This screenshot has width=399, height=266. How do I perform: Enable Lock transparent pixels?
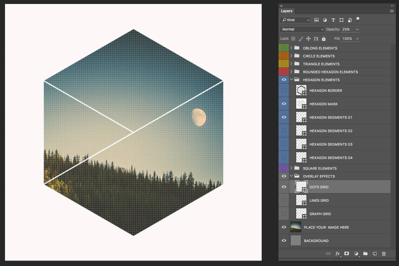pyautogui.click(x=293, y=39)
